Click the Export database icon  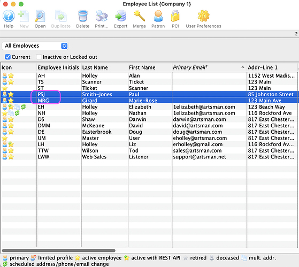(x=121, y=16)
